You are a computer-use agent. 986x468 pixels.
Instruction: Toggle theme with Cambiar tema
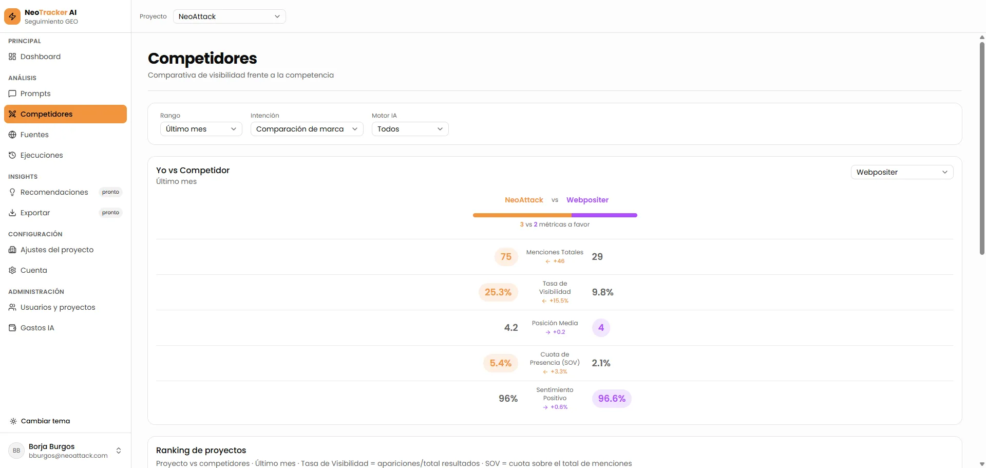coord(65,421)
